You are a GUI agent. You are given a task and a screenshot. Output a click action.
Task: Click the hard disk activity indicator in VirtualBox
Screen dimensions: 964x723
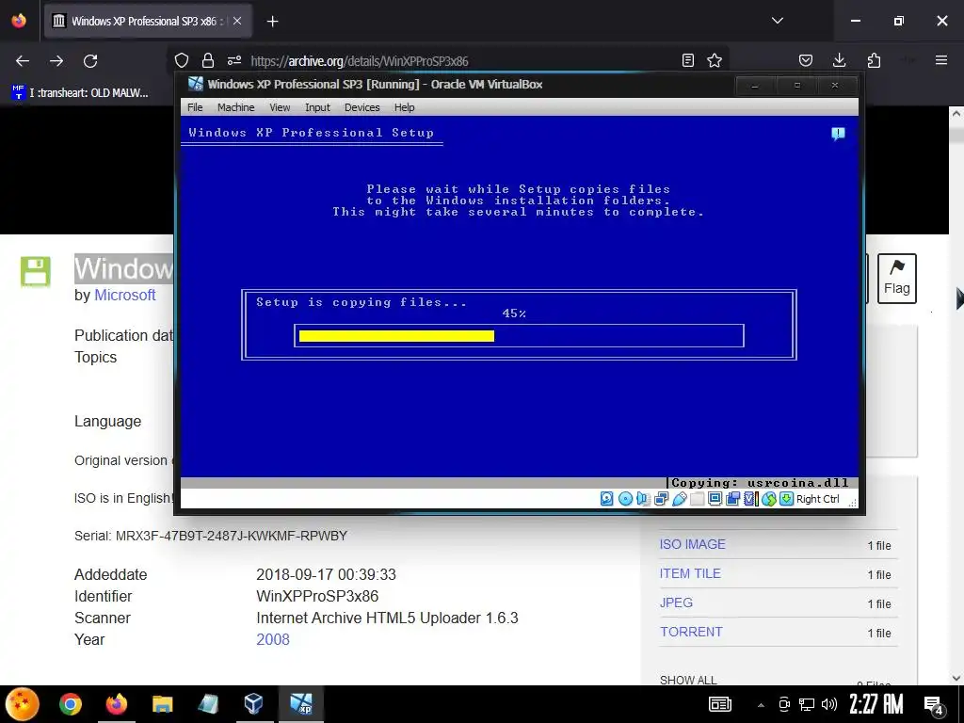[607, 499]
